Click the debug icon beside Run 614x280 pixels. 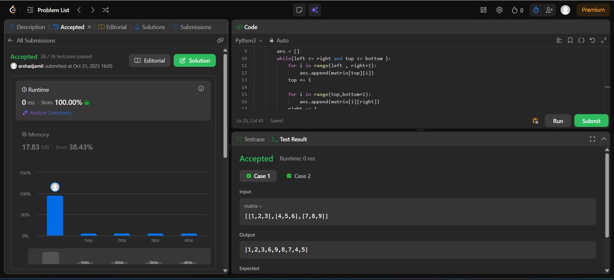click(x=535, y=121)
